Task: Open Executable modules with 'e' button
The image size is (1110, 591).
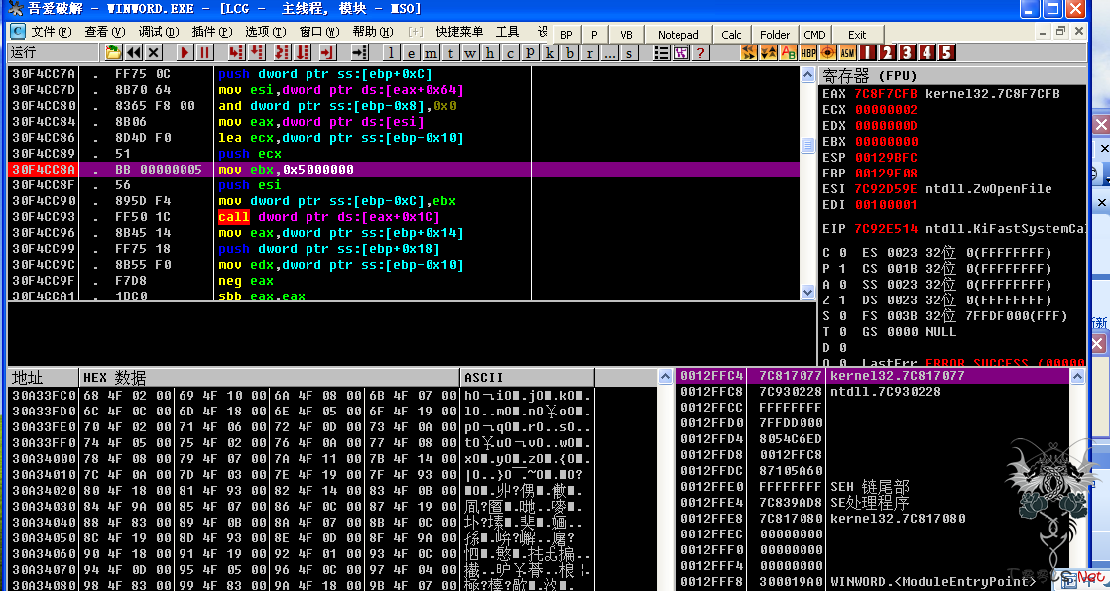Action: pos(412,53)
